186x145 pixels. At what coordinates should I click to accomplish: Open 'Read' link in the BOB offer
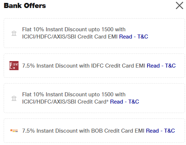[x=152, y=131]
